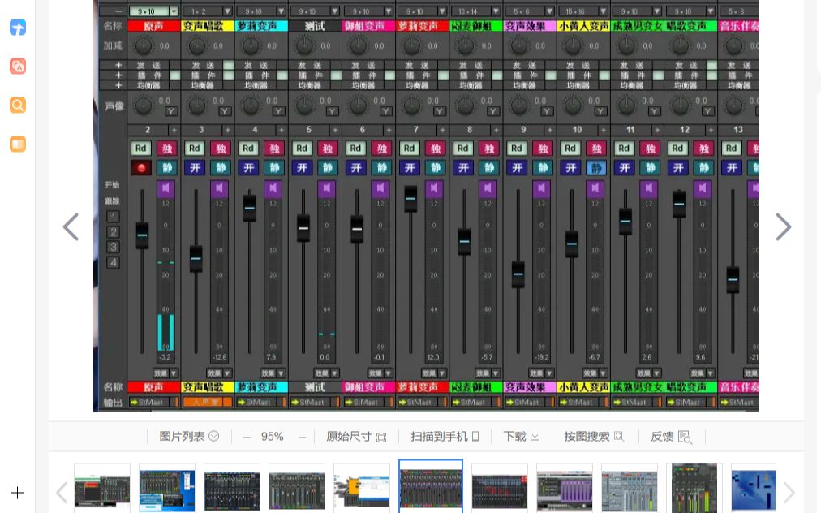Click 声像 pan knob on channel 7
This screenshot has height=513, width=821.
click(x=411, y=106)
